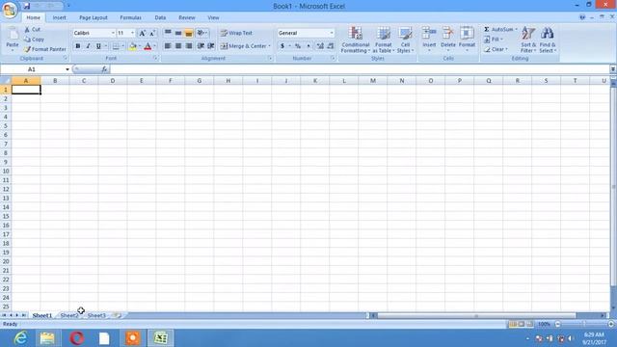The width and height of the screenshot is (617, 347).
Task: Click the Delete cells icon
Action: tap(447, 34)
